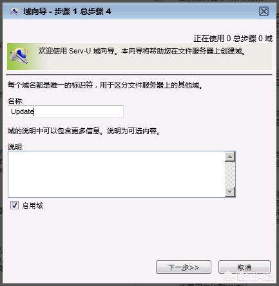Focus the 说明 description text area
This screenshot has width=279, height=286.
(117, 174)
